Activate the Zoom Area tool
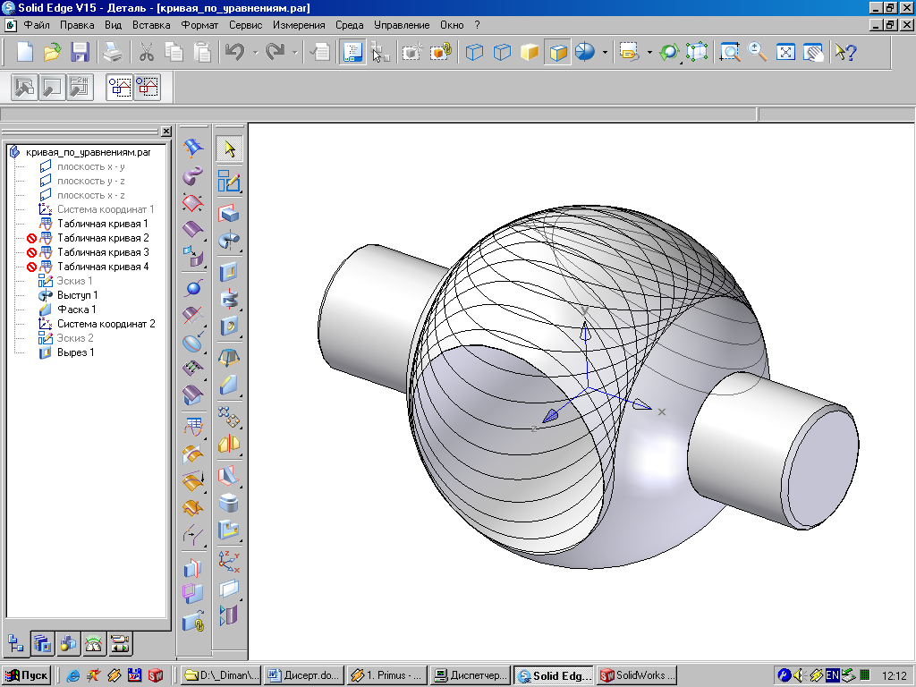This screenshot has width=916, height=687. tap(730, 52)
